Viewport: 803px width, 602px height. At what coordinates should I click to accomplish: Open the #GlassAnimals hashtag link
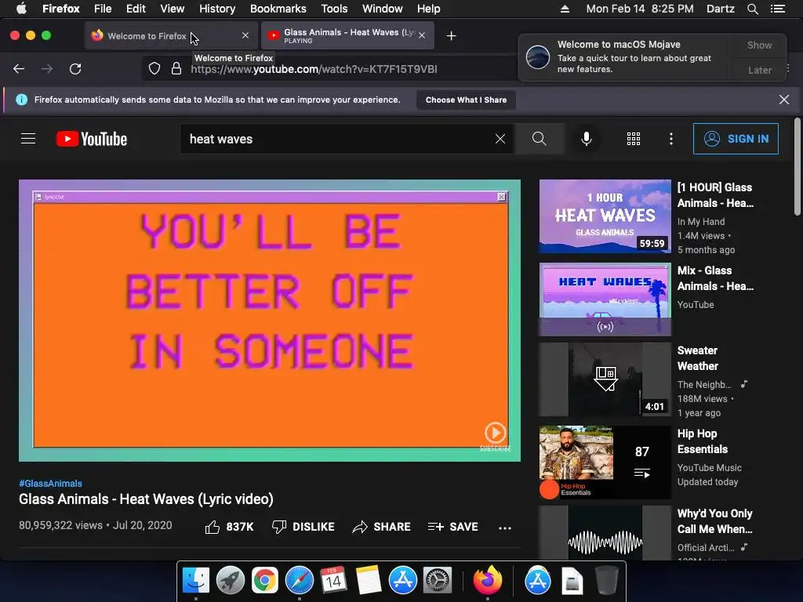pos(50,483)
